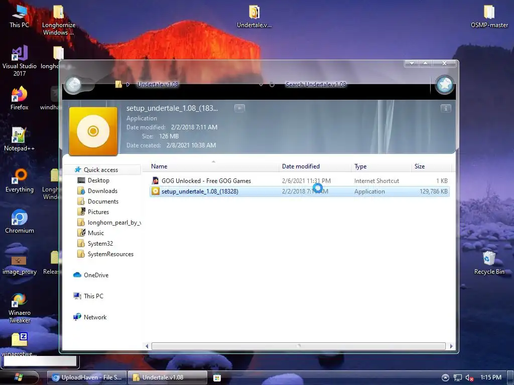
Task: Expand breadcrumb arrow before Undertale.v1.08
Action: pos(128,84)
